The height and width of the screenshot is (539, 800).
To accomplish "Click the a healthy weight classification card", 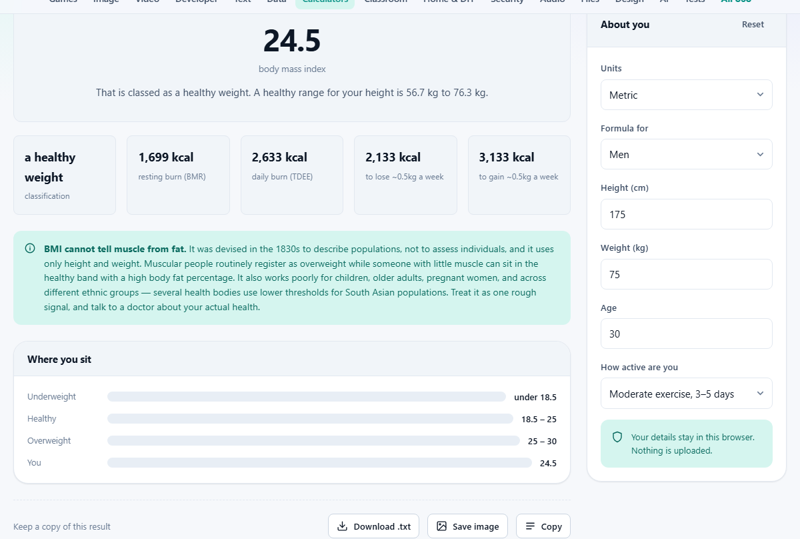I will pos(65,175).
